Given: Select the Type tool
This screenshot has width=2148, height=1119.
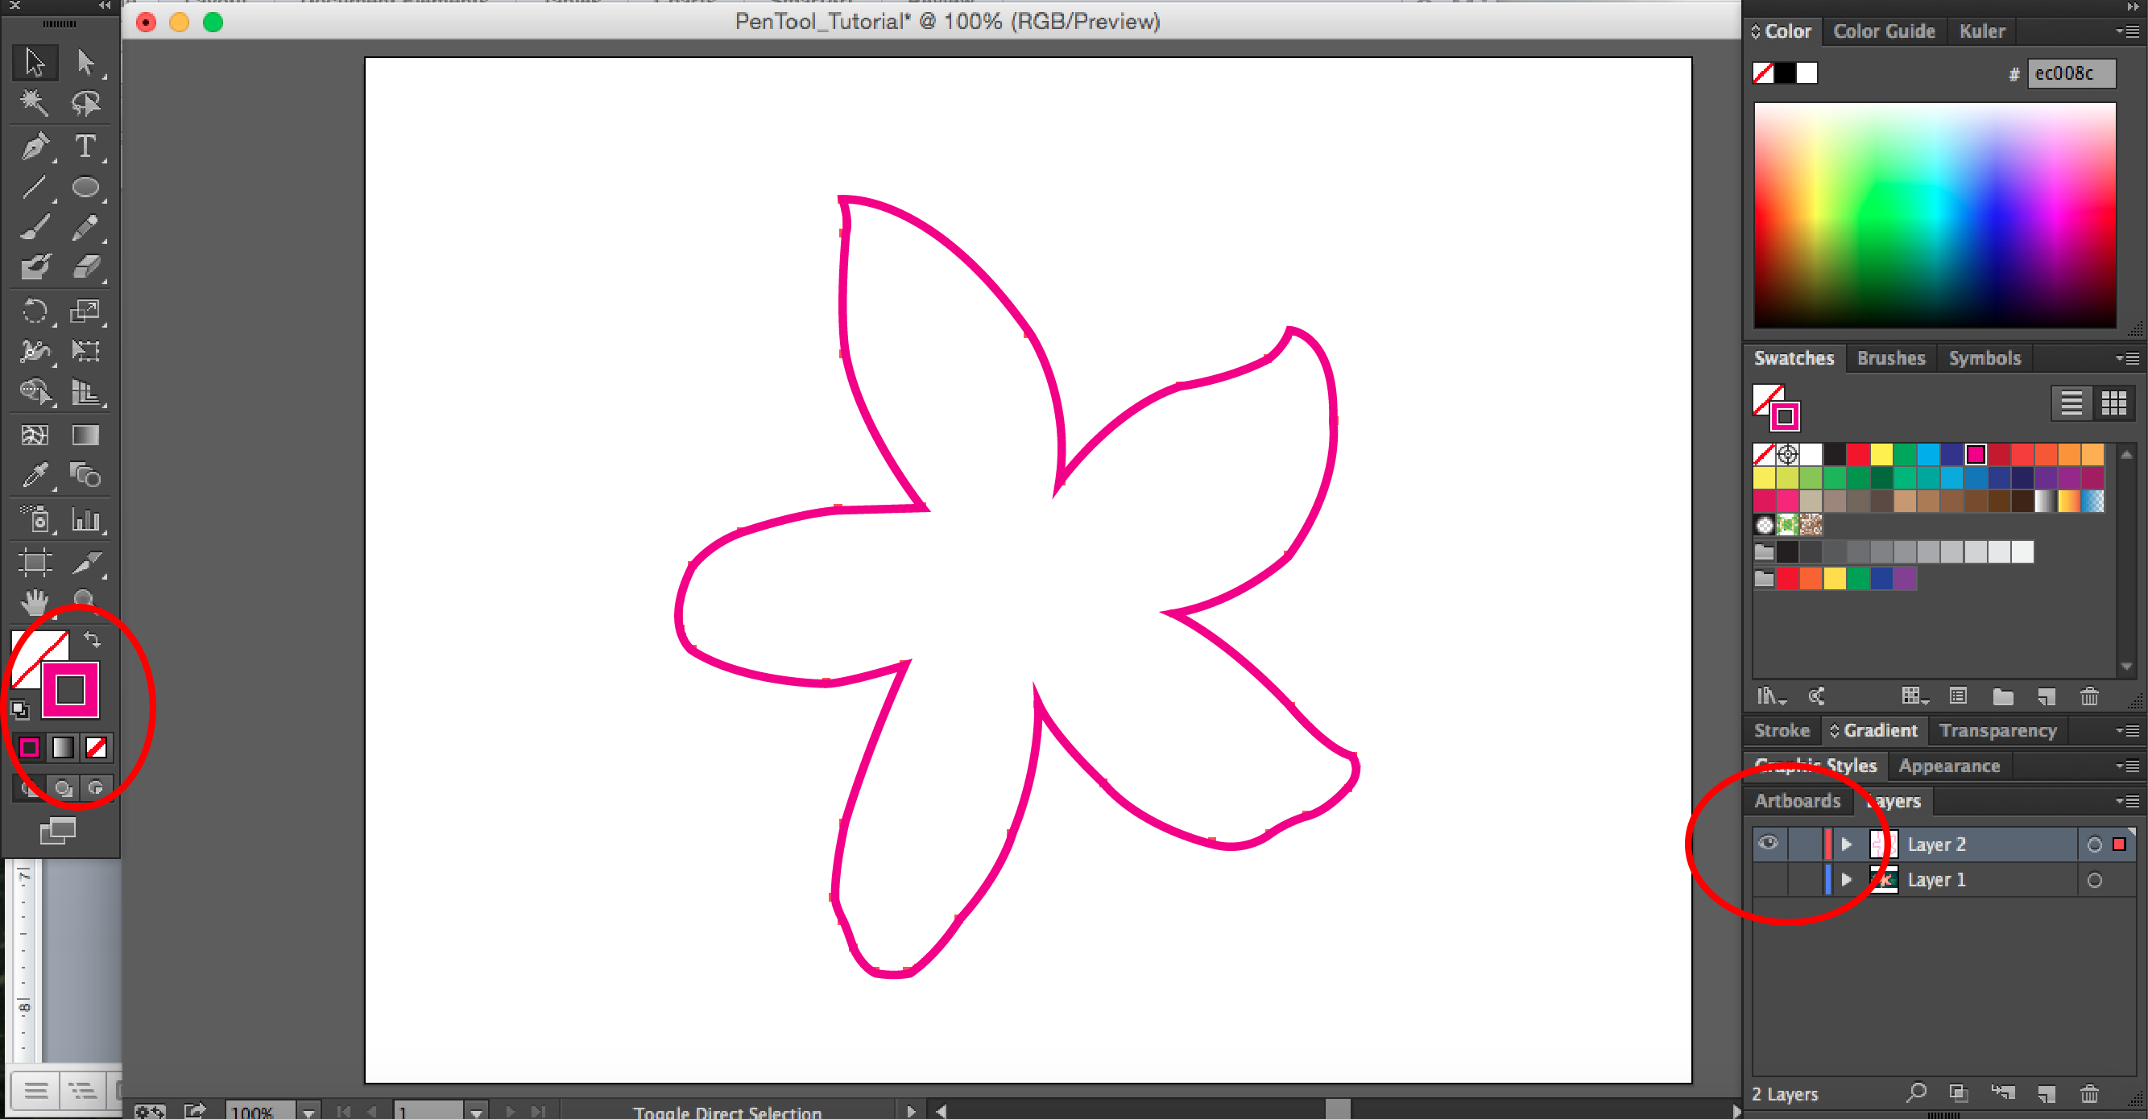Looking at the screenshot, I should coord(86,146).
